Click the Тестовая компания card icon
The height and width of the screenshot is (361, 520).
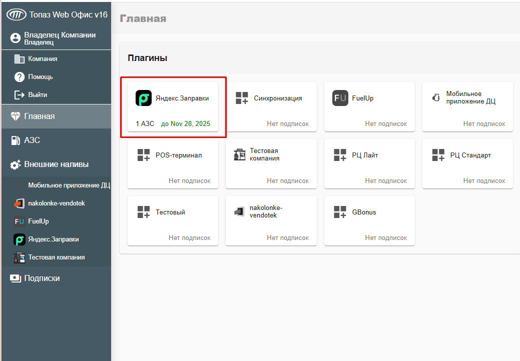click(239, 154)
